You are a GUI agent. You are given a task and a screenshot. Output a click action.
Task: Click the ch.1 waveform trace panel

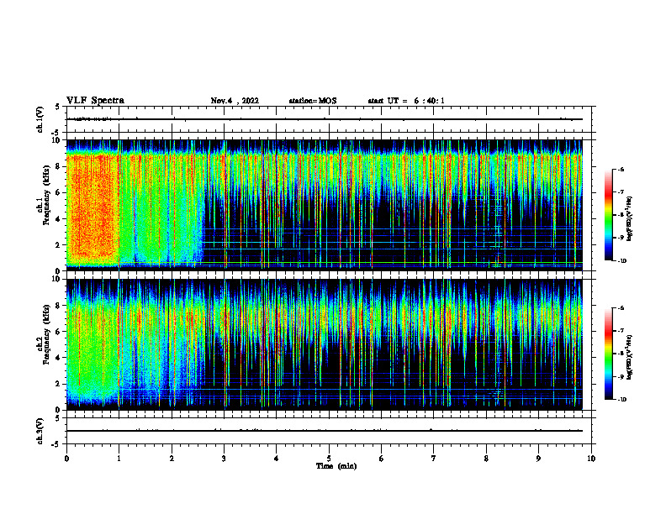point(329,119)
